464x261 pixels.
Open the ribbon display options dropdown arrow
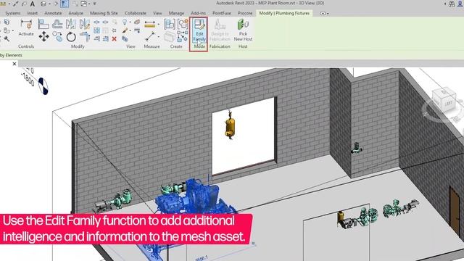pyautogui.click(x=328, y=14)
